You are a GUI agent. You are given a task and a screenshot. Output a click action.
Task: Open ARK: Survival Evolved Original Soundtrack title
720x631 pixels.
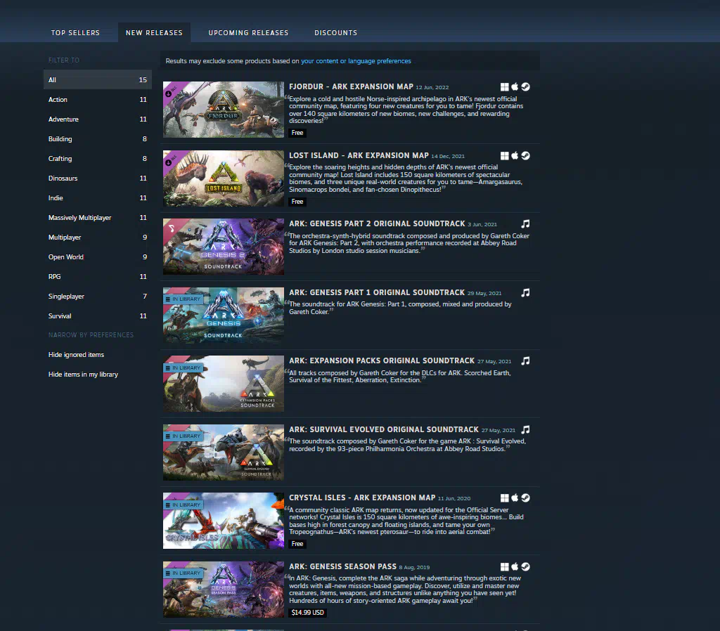(x=384, y=429)
